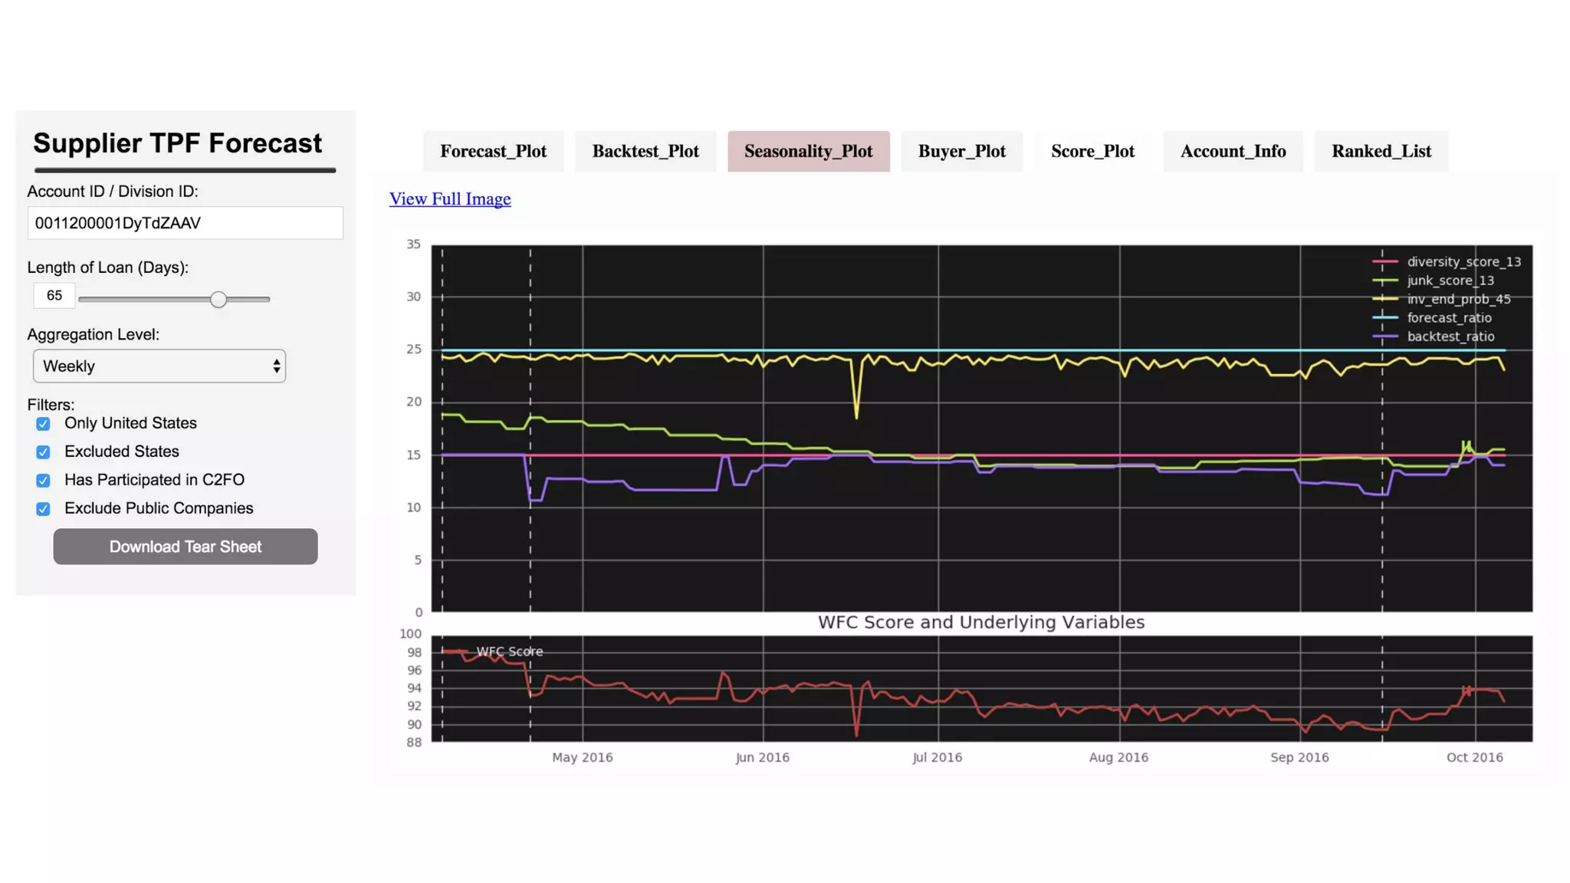The width and height of the screenshot is (1570, 883).
Task: Open the Buyer_Plot tab
Action: click(x=961, y=151)
